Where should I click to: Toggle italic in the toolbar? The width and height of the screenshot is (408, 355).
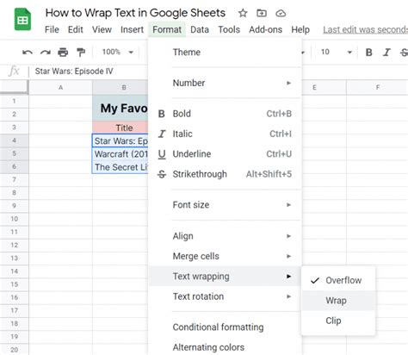tap(386, 53)
